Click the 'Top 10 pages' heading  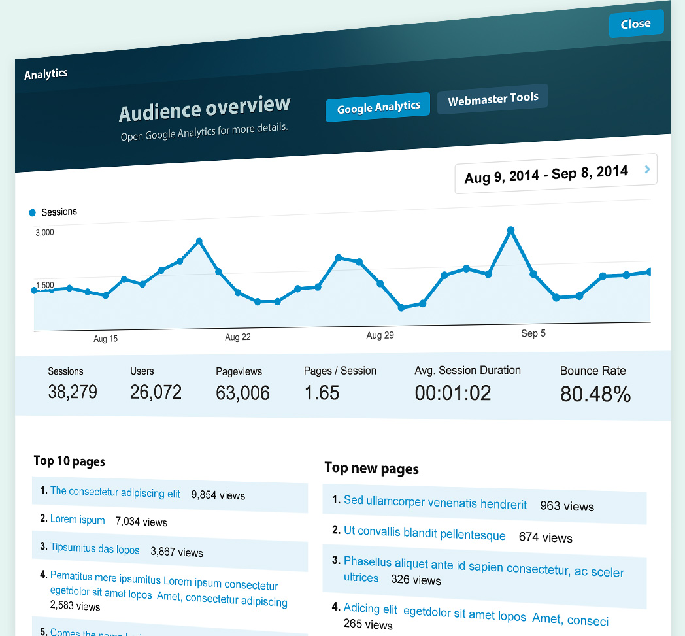pos(69,461)
